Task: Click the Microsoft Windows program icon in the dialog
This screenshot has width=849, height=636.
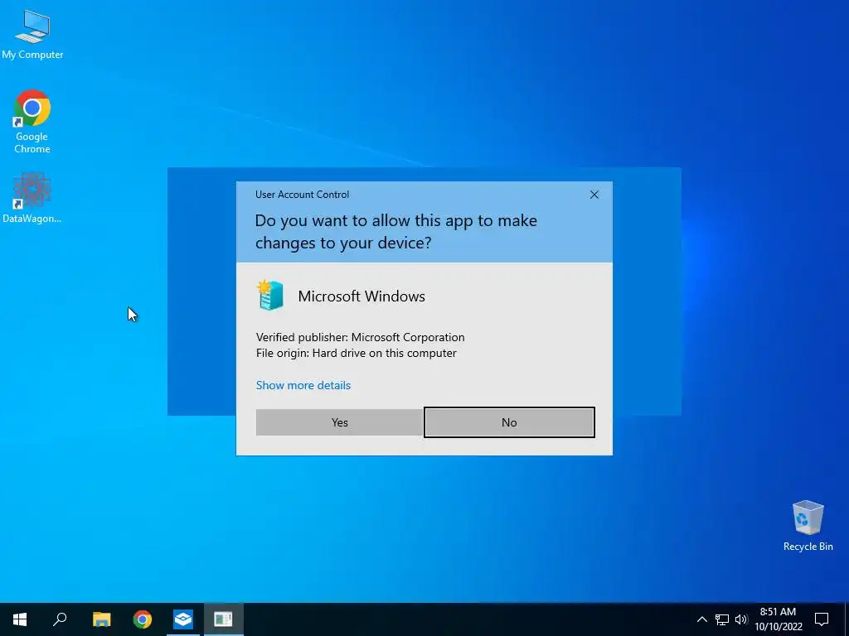Action: click(269, 296)
